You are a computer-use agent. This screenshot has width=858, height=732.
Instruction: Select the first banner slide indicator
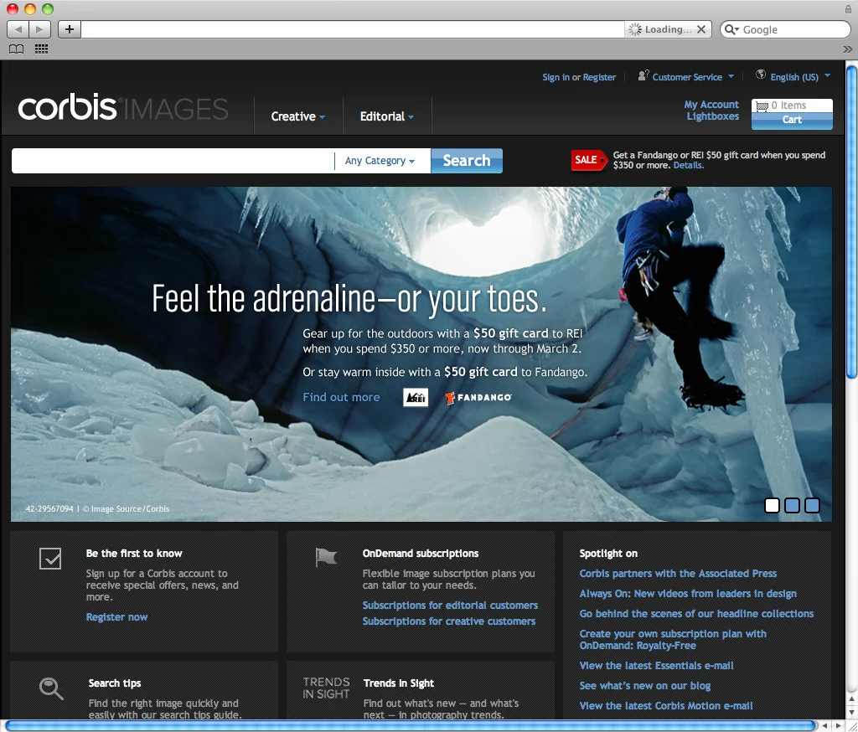coord(772,506)
